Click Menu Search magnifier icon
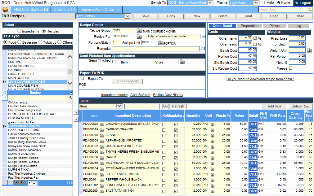Screen dimensions: 314x196 [310, 10]
